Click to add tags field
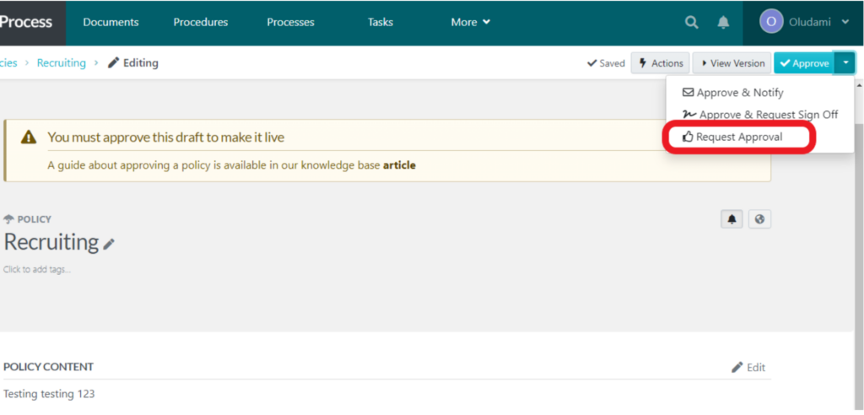The width and height of the screenshot is (864, 415). (x=37, y=270)
